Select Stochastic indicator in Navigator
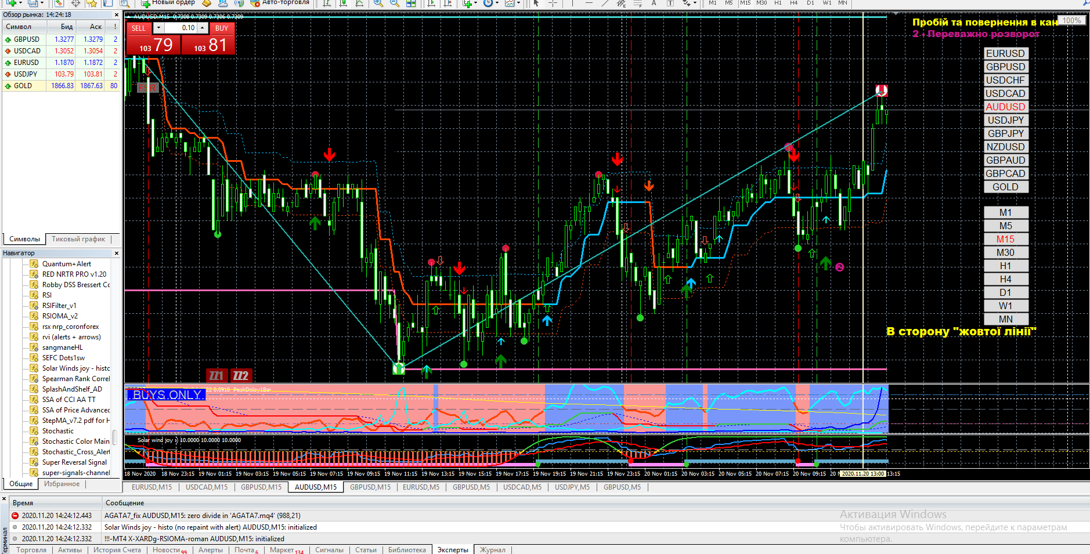 pyautogui.click(x=58, y=431)
